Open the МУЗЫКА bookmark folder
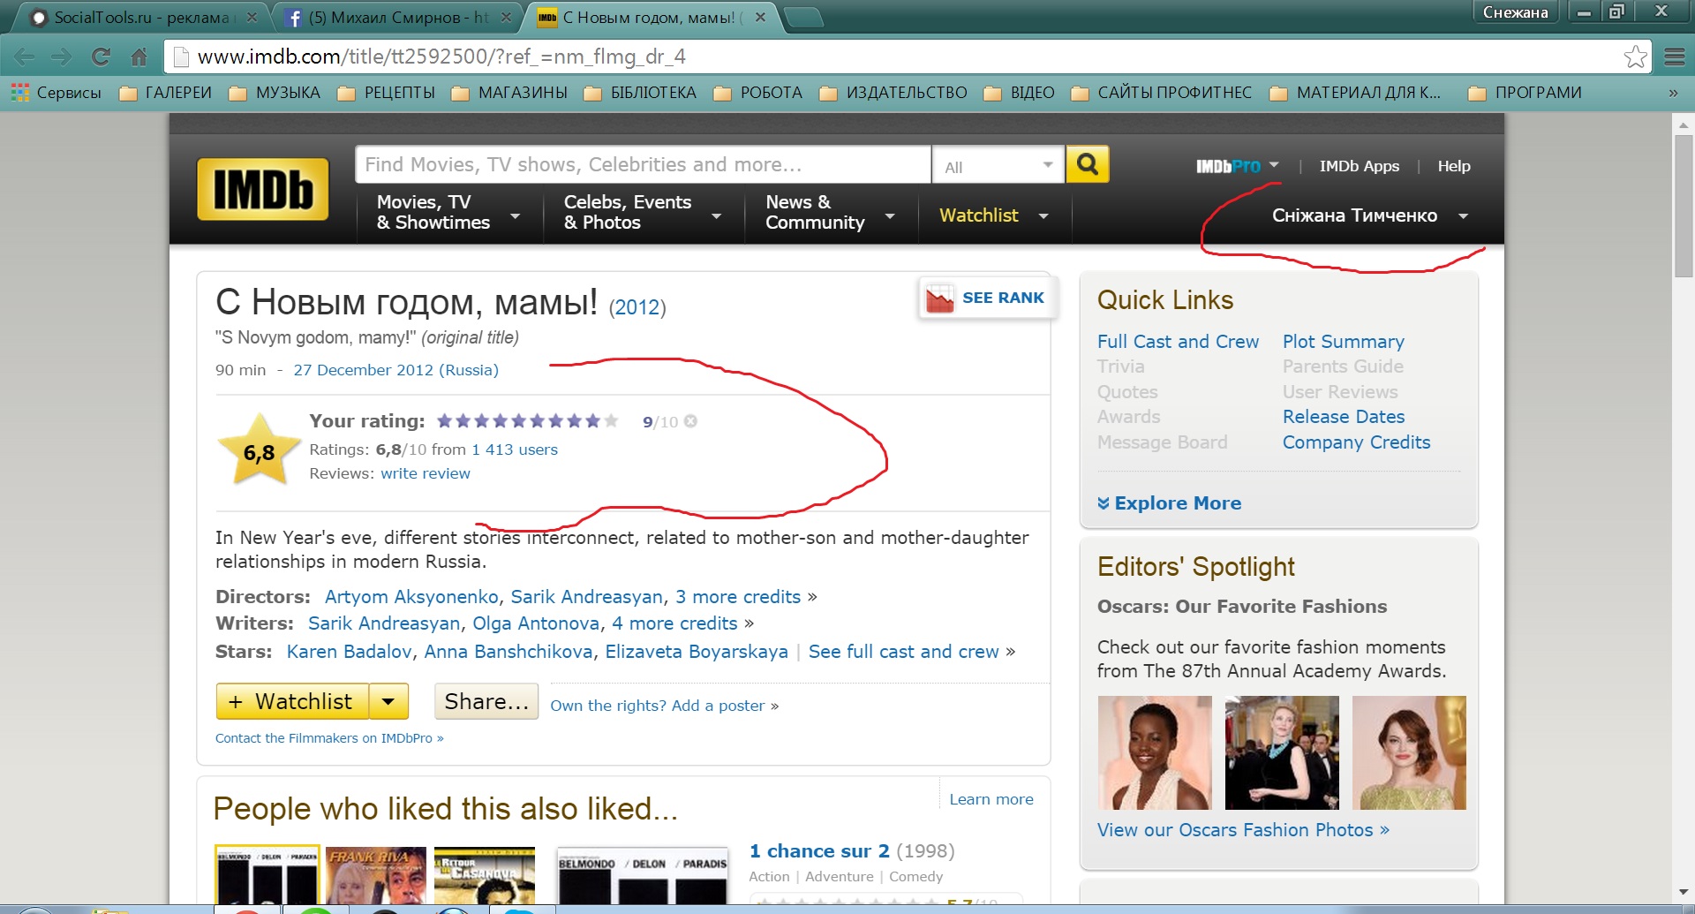 pyautogui.click(x=275, y=93)
